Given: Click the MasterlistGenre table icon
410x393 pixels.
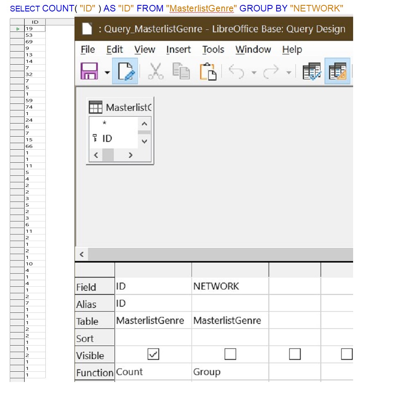Looking at the screenshot, I should [95, 107].
